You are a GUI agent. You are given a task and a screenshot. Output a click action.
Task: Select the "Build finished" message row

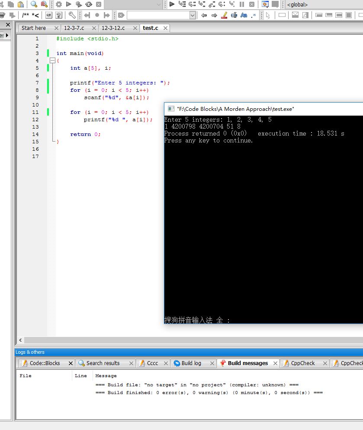coord(209,393)
